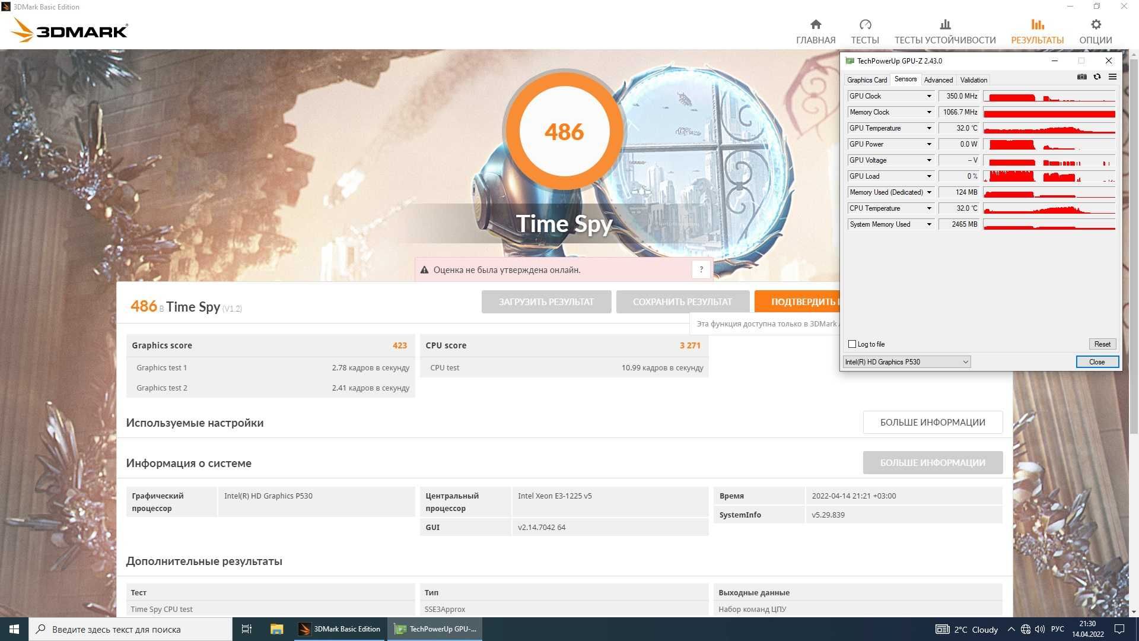Open GPU-Z hamburger menu
Image resolution: width=1139 pixels, height=641 pixels.
click(1112, 77)
